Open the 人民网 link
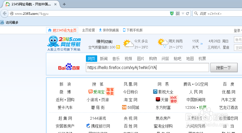 [196, 92]
